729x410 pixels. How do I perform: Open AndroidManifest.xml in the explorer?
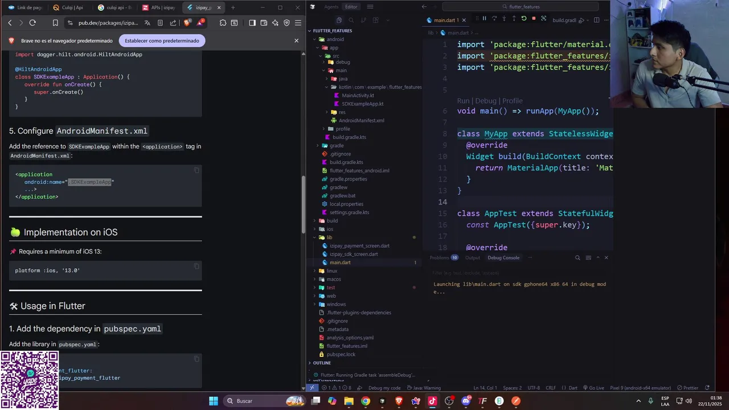click(361, 120)
